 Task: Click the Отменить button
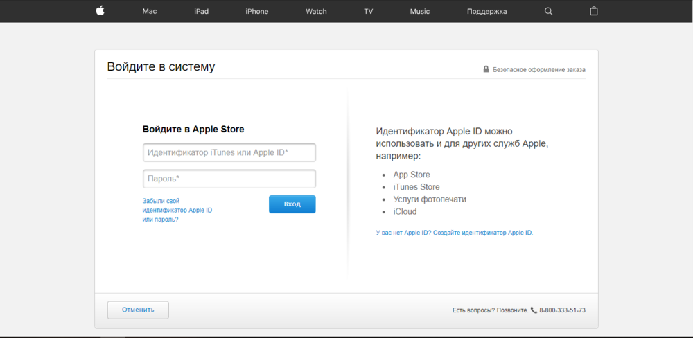[138, 310]
